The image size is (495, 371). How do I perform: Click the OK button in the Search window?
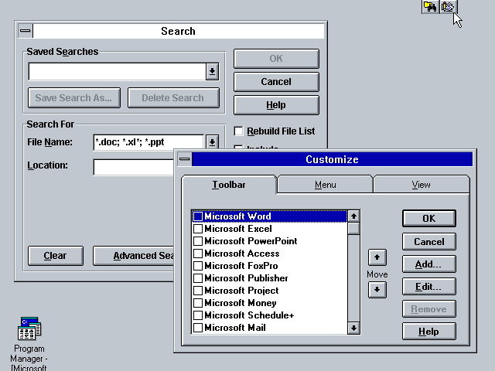276,59
